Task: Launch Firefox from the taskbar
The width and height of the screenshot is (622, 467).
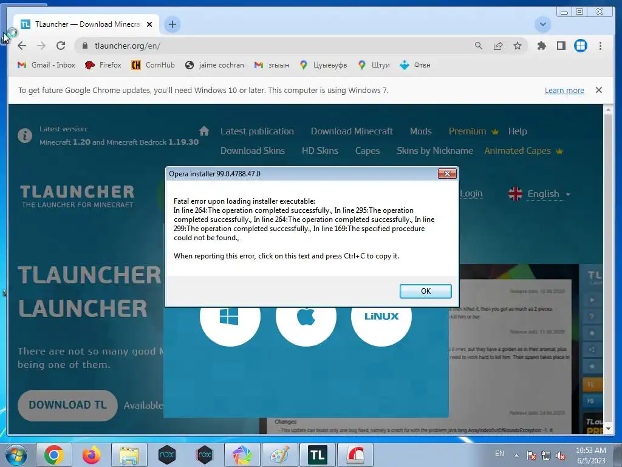Action: click(92, 455)
